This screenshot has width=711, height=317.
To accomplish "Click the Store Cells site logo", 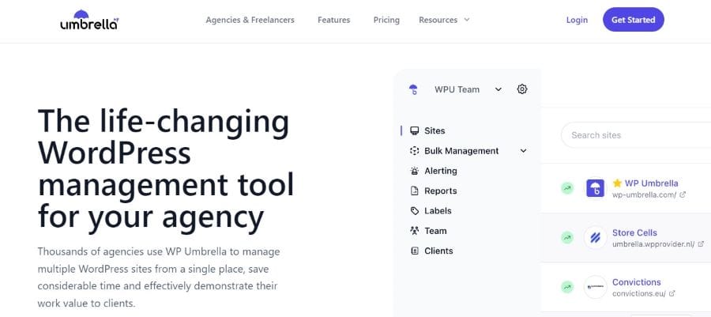I will 595,237.
